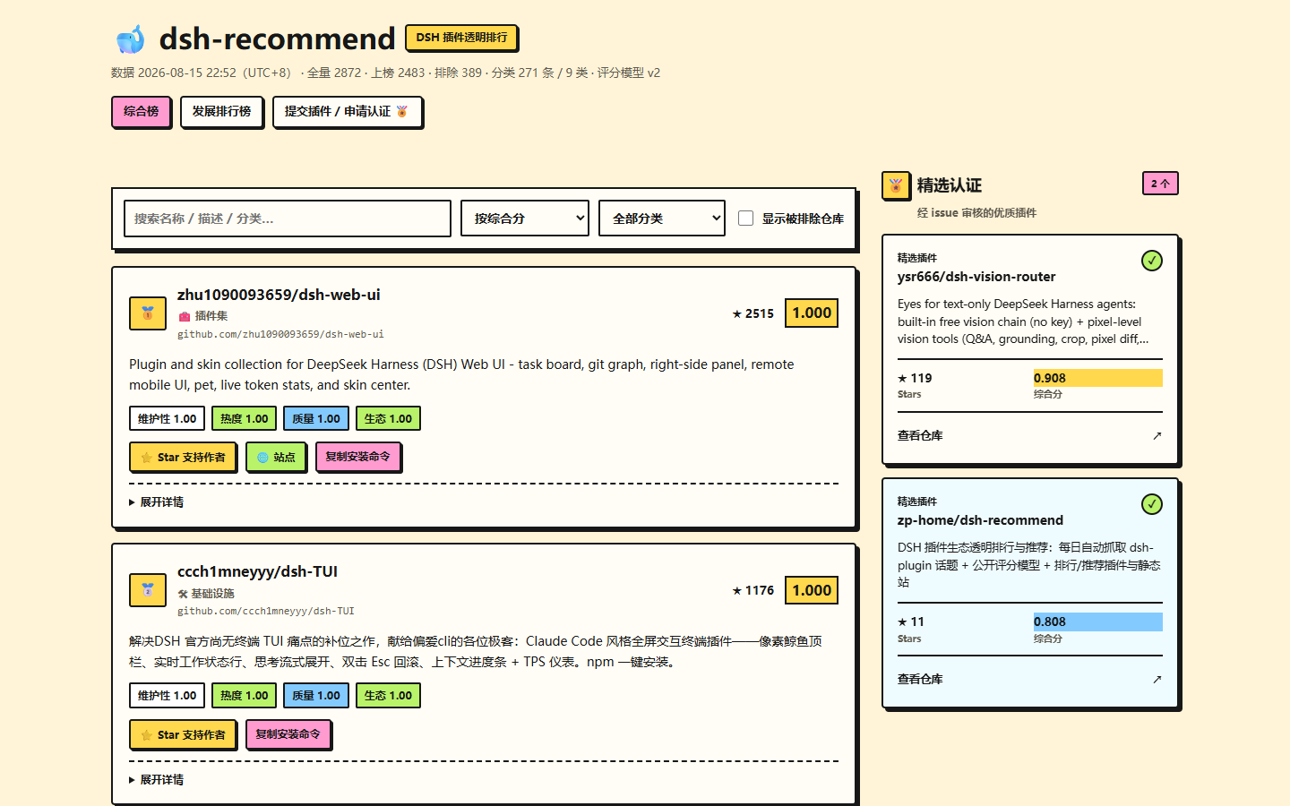This screenshot has width=1290, height=806.
Task: Click the 热度 1.00 tag on dsh-TUI
Action: click(245, 696)
